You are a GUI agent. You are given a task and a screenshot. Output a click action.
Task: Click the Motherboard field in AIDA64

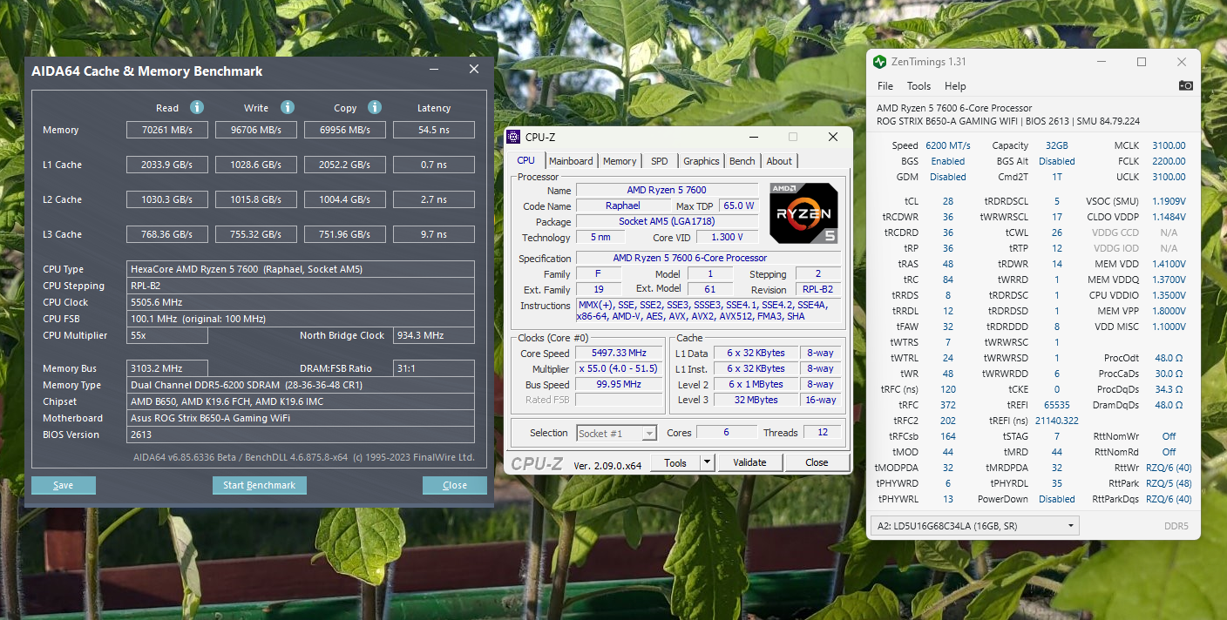coord(302,418)
